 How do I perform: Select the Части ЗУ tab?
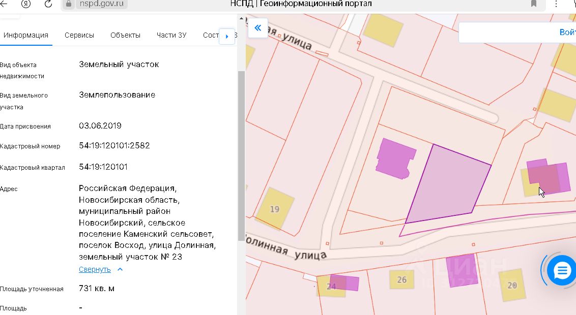point(171,35)
